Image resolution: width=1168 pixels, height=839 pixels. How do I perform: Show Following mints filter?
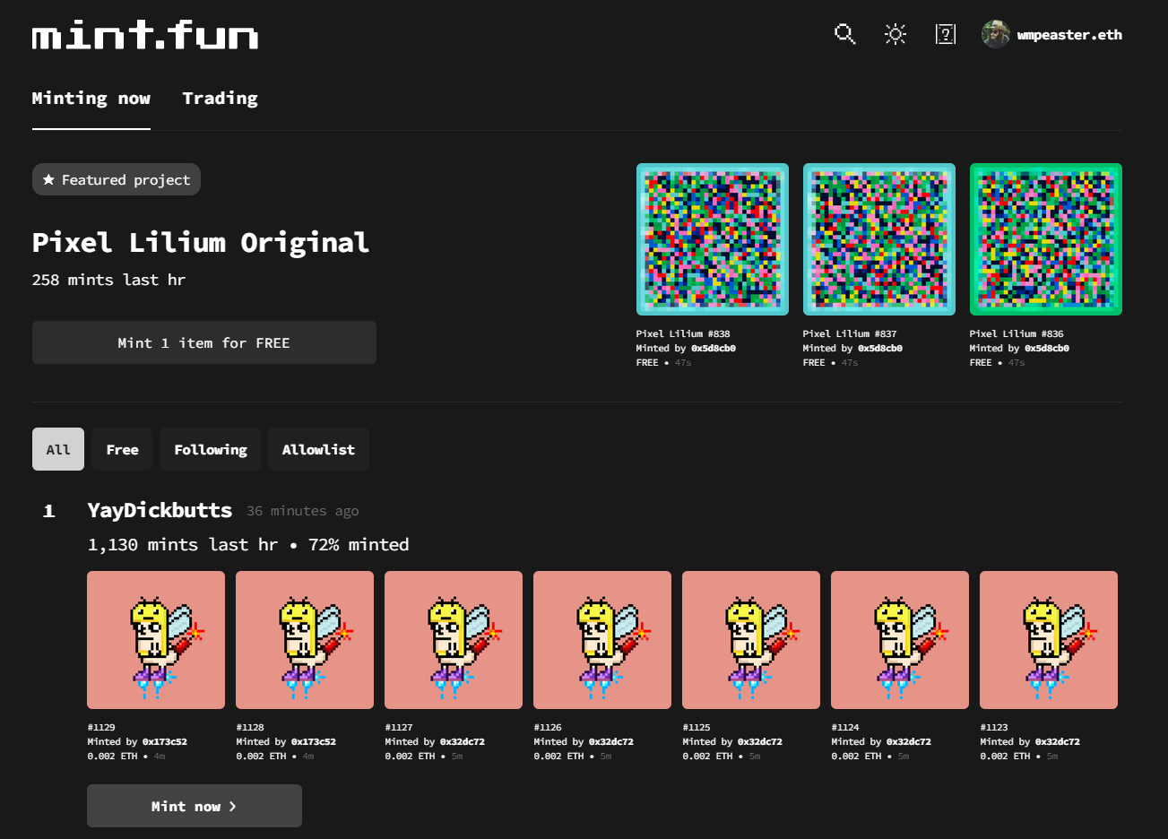pyautogui.click(x=211, y=449)
